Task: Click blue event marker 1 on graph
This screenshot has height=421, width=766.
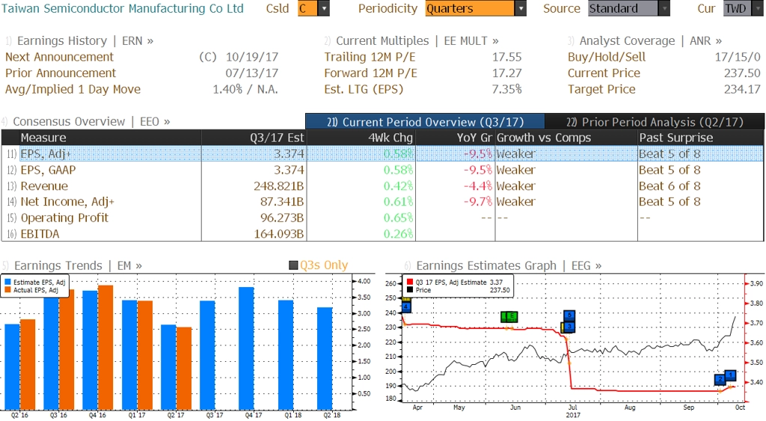Action: coord(730,375)
